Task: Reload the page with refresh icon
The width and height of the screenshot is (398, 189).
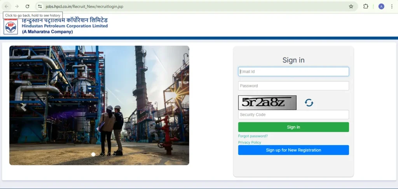Action: click(x=27, y=7)
